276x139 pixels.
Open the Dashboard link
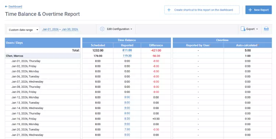15,7
